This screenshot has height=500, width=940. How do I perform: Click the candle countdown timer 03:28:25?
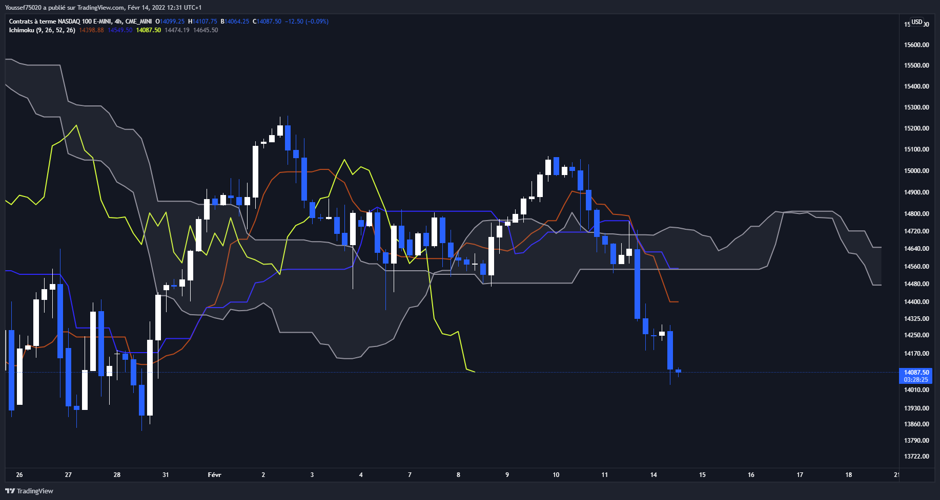click(x=916, y=380)
